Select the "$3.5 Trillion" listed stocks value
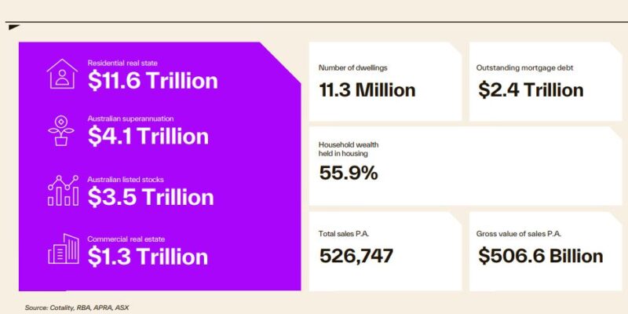This screenshot has height=314, width=628. pos(151,196)
